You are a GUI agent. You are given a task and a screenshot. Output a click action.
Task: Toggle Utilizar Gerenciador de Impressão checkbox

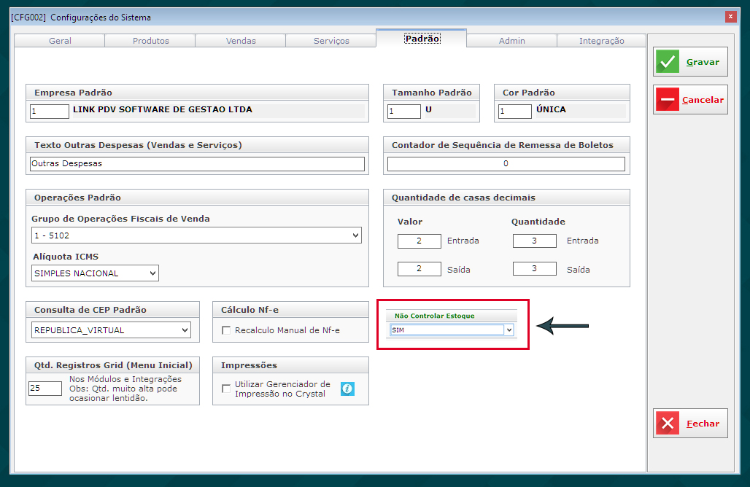[x=226, y=389]
